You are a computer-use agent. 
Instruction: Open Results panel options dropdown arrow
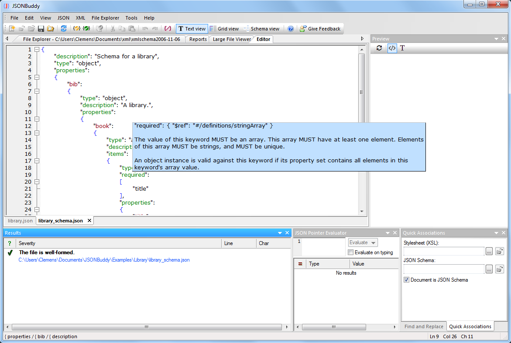[280, 233]
